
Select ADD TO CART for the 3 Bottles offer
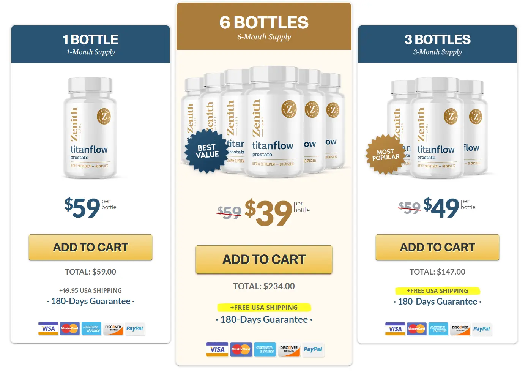coord(437,247)
